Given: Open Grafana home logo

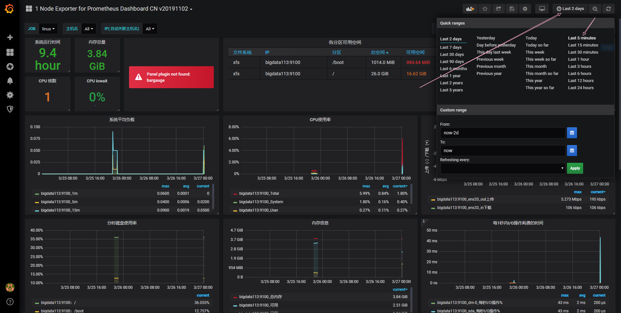Looking at the screenshot, I should coord(9,9).
